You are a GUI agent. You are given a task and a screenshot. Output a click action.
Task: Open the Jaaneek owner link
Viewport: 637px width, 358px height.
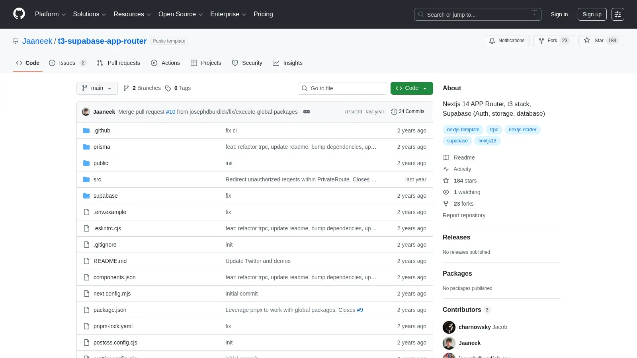(x=37, y=41)
